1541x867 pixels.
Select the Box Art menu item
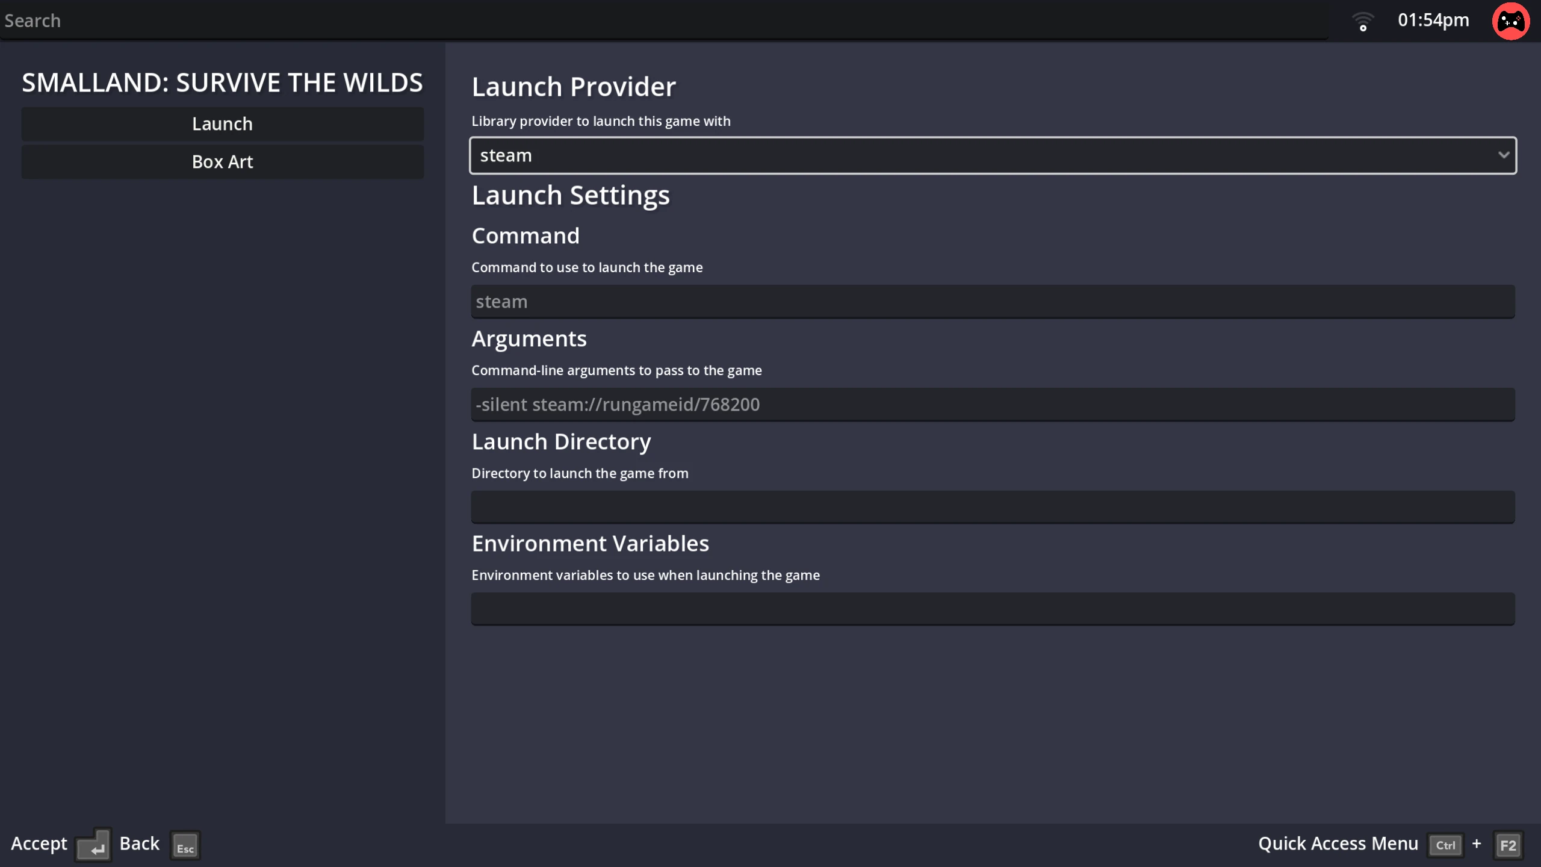point(223,161)
